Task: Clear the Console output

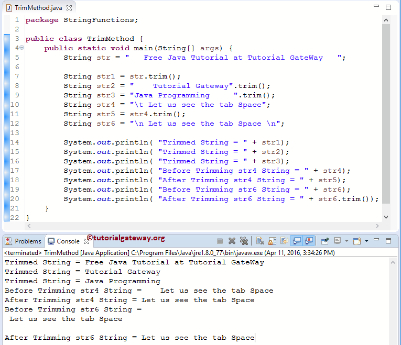Action: coord(260,241)
